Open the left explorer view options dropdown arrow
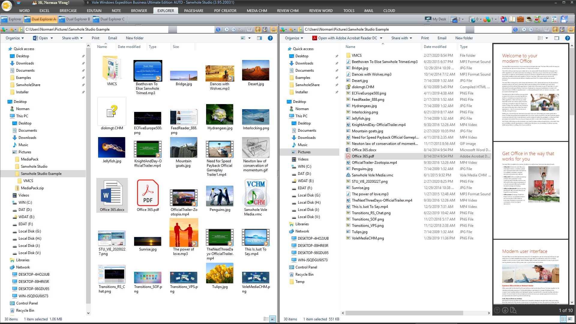Screen dimensions: 576x324 [x=249, y=38]
